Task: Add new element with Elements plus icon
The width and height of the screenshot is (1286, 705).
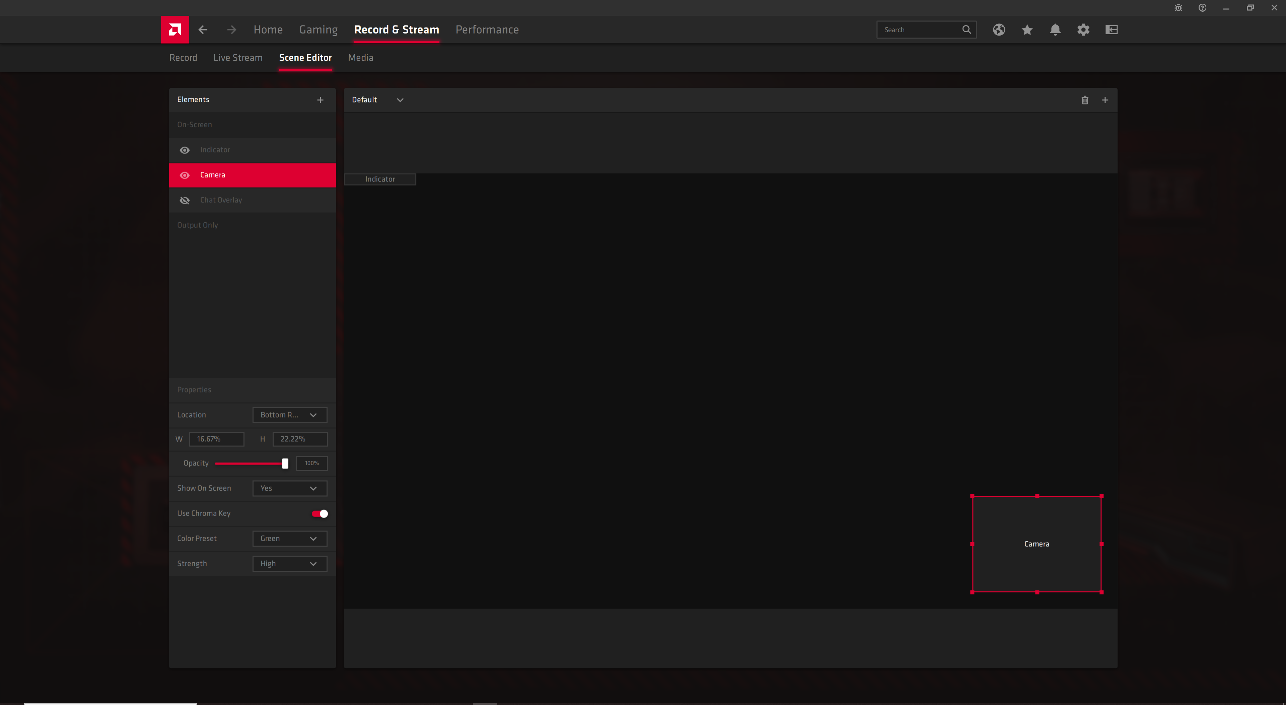Action: coord(320,100)
